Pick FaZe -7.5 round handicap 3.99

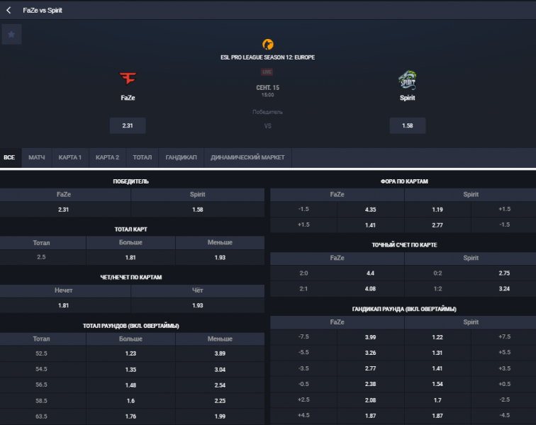(371, 337)
